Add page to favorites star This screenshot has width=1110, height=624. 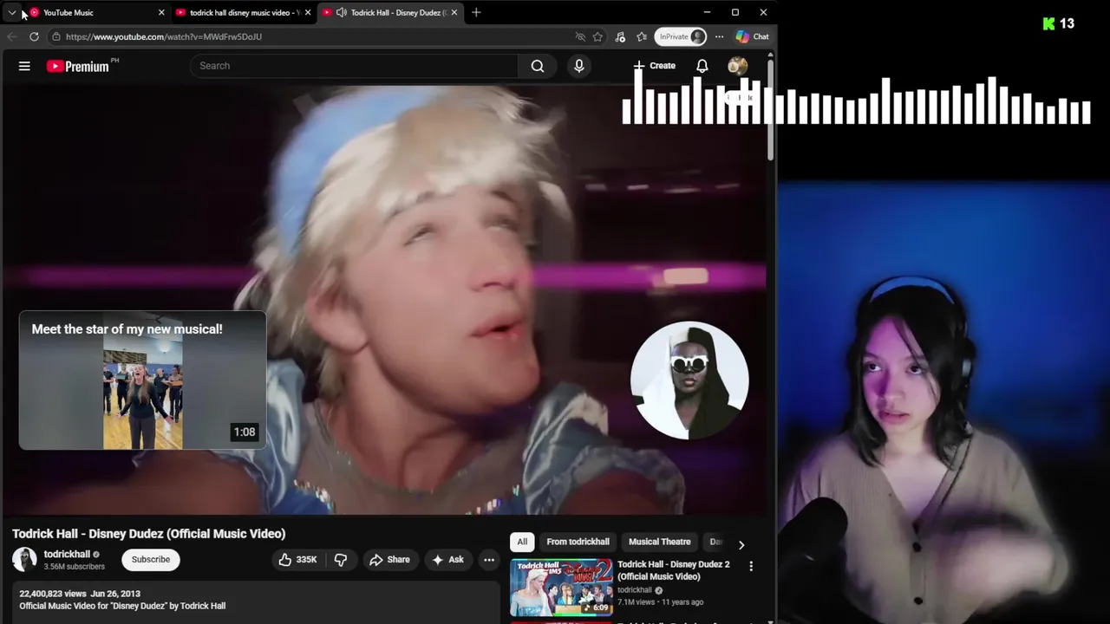pos(597,36)
